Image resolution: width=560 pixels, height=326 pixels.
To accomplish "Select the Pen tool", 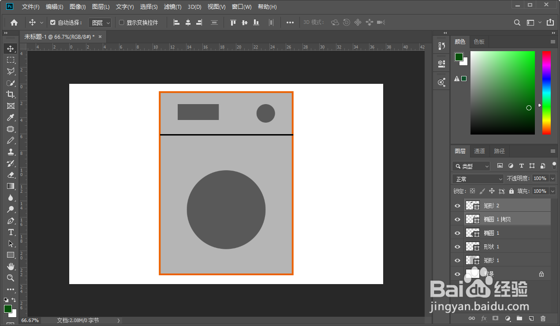I will tap(11, 221).
